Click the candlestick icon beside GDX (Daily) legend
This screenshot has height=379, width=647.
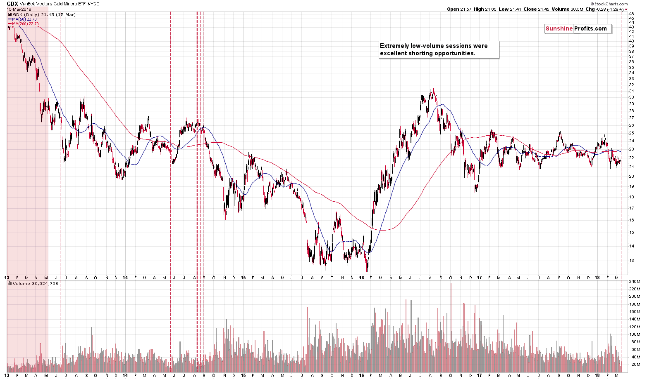[10, 14]
